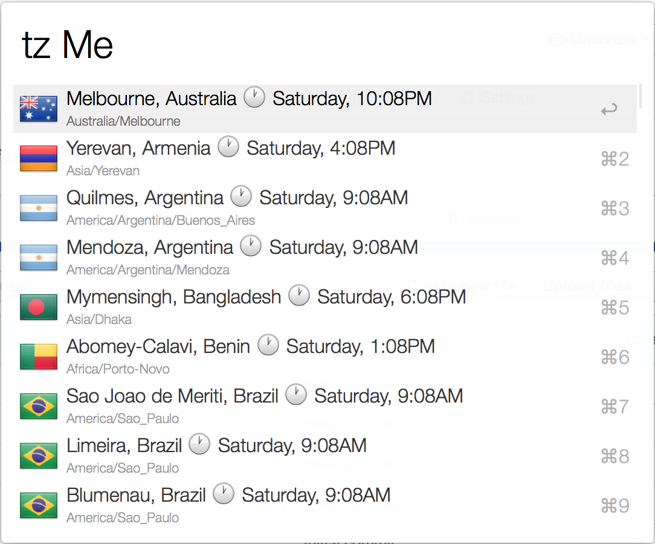The image size is (655, 544).
Task: Click the Argentina flag beside Quilmes
Action: click(39, 208)
